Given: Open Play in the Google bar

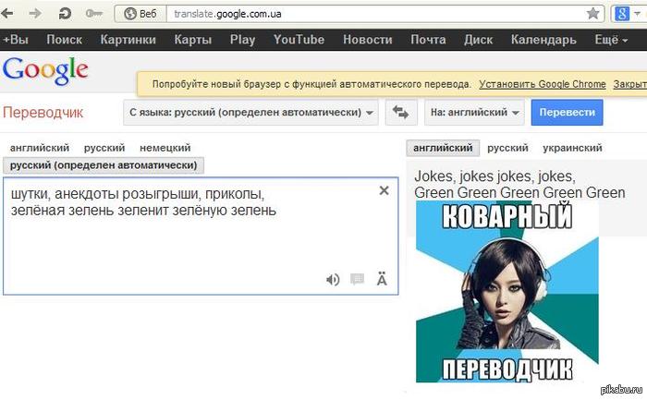Looking at the screenshot, I should (242, 40).
